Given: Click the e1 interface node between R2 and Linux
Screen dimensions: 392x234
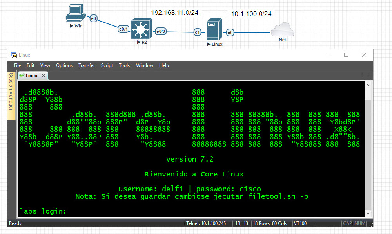Looking at the screenshot, I should (x=197, y=32).
